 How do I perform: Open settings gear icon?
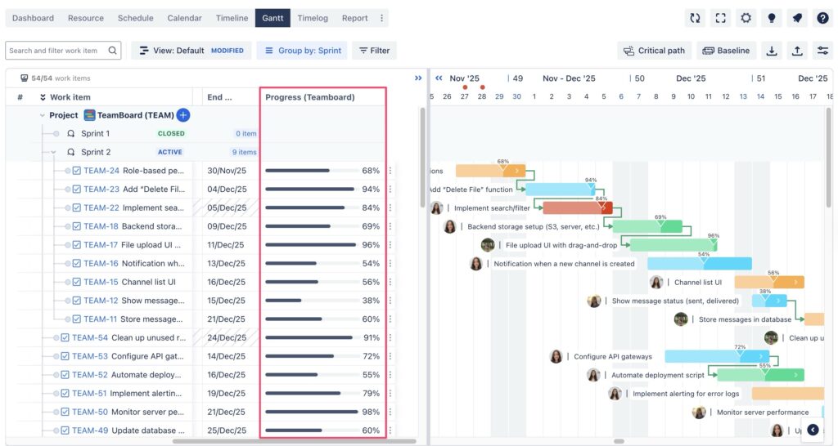point(746,18)
